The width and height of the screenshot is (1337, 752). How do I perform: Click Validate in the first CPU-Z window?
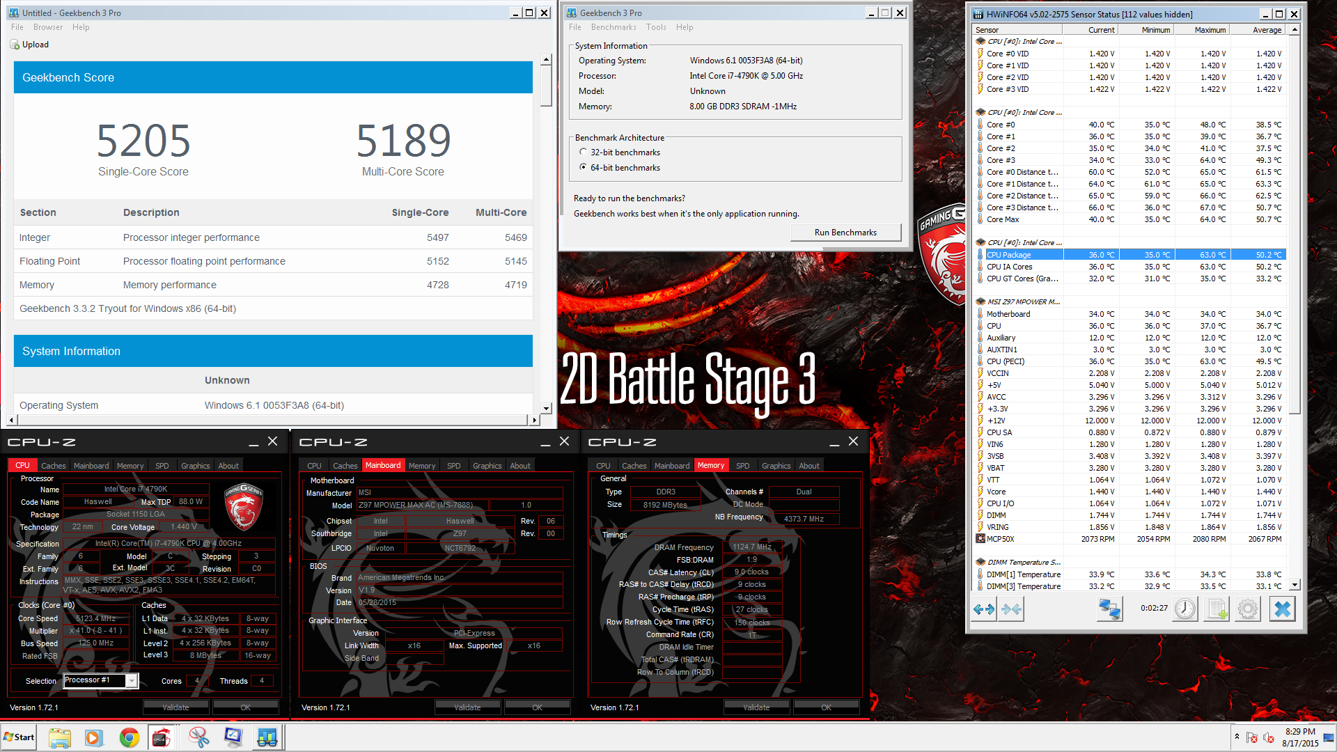175,707
